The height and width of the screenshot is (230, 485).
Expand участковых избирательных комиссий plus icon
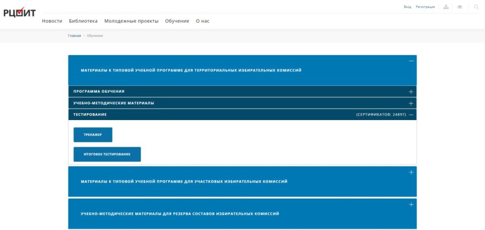pyautogui.click(x=411, y=172)
